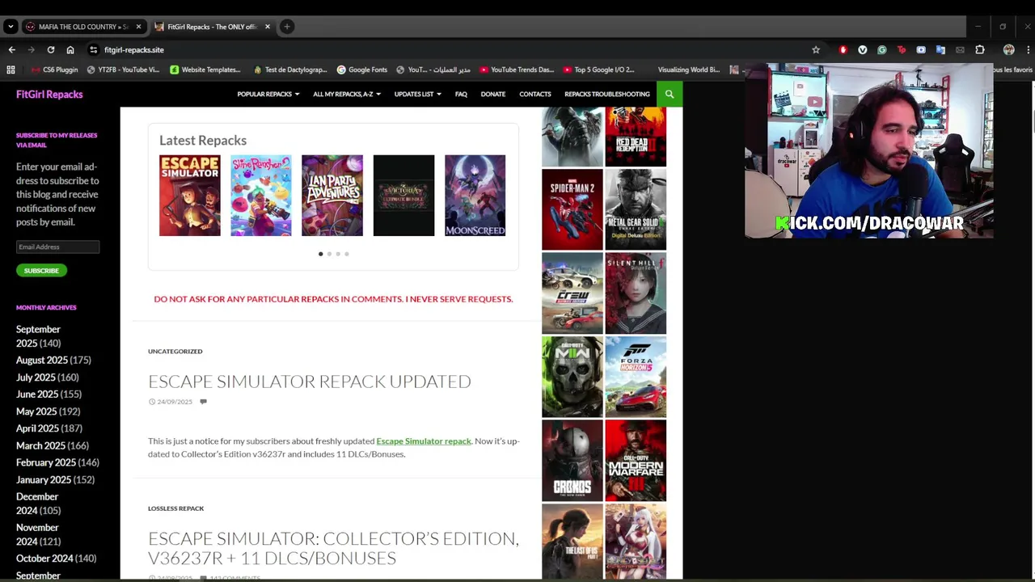Image resolution: width=1035 pixels, height=582 pixels.
Task: Open the LAN Party Adventures cover thumbnail
Action: coord(332,196)
